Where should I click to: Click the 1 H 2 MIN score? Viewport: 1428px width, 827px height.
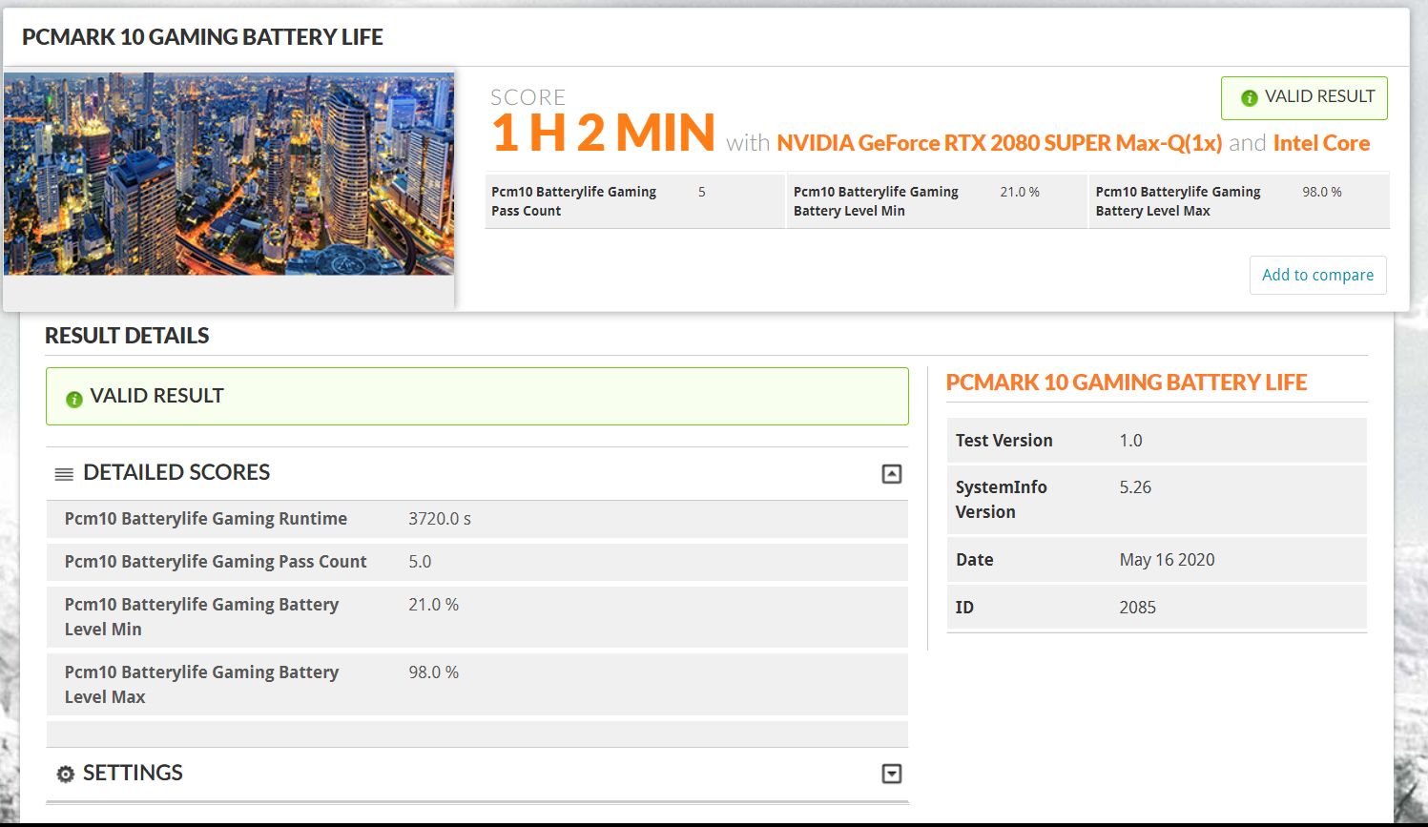[603, 133]
